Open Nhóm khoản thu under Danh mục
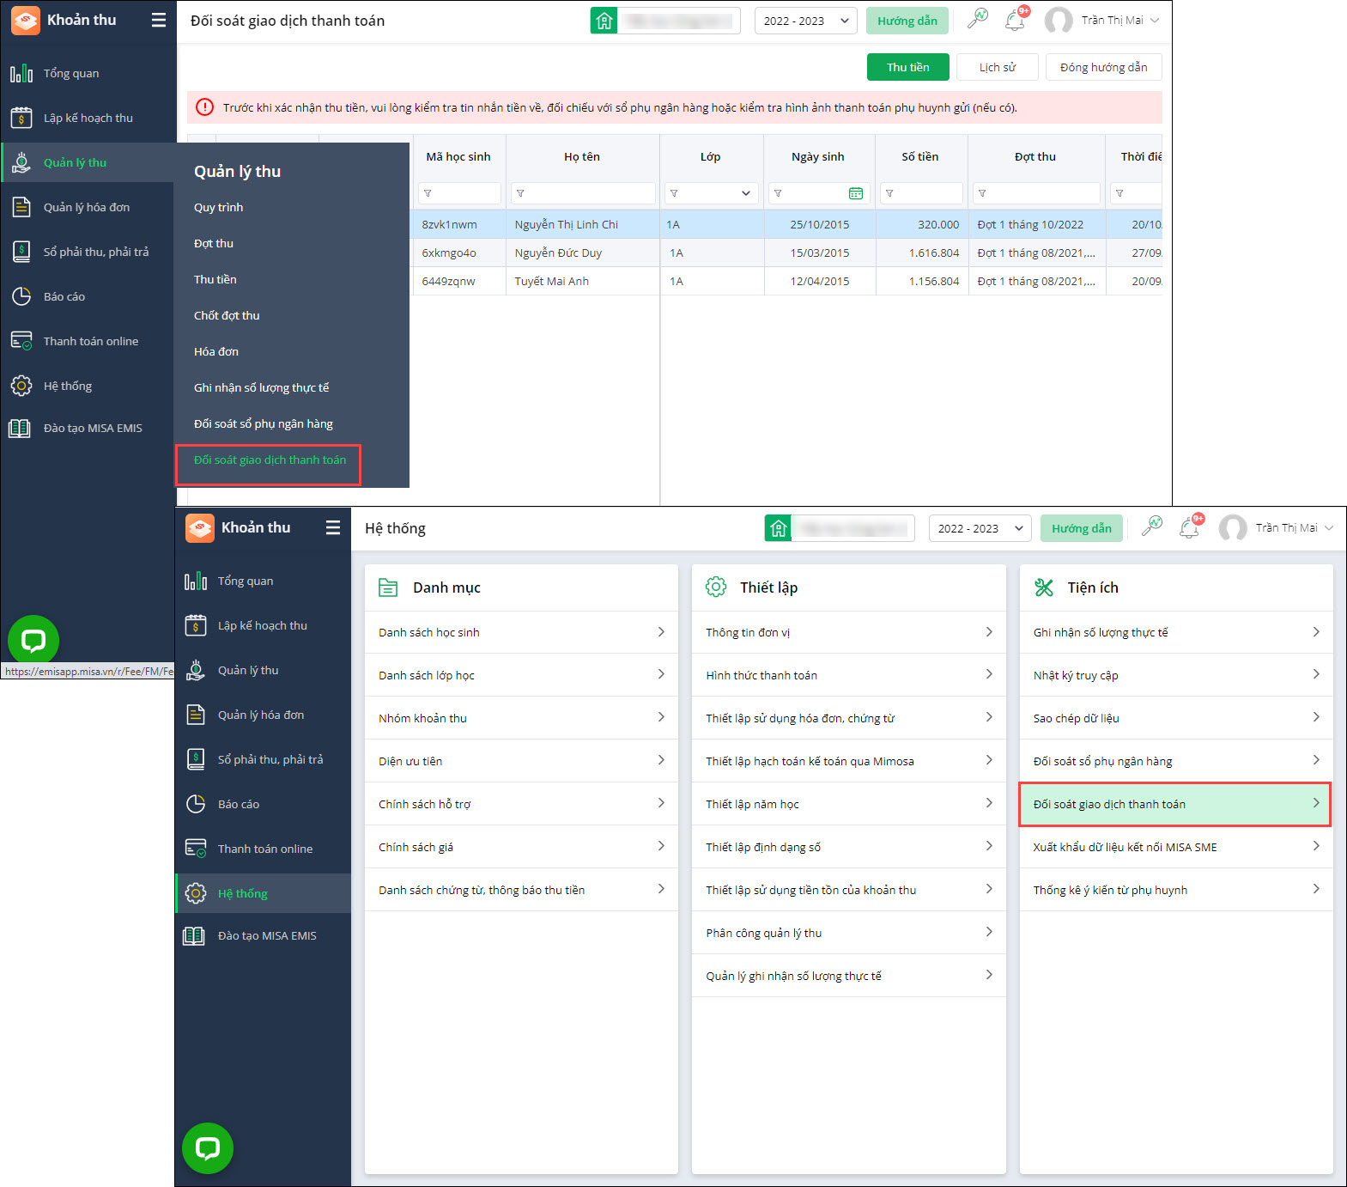1347x1187 pixels. click(x=521, y=718)
